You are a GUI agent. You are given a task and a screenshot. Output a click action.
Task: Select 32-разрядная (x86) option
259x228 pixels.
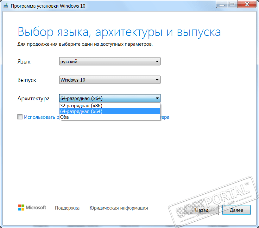point(110,105)
